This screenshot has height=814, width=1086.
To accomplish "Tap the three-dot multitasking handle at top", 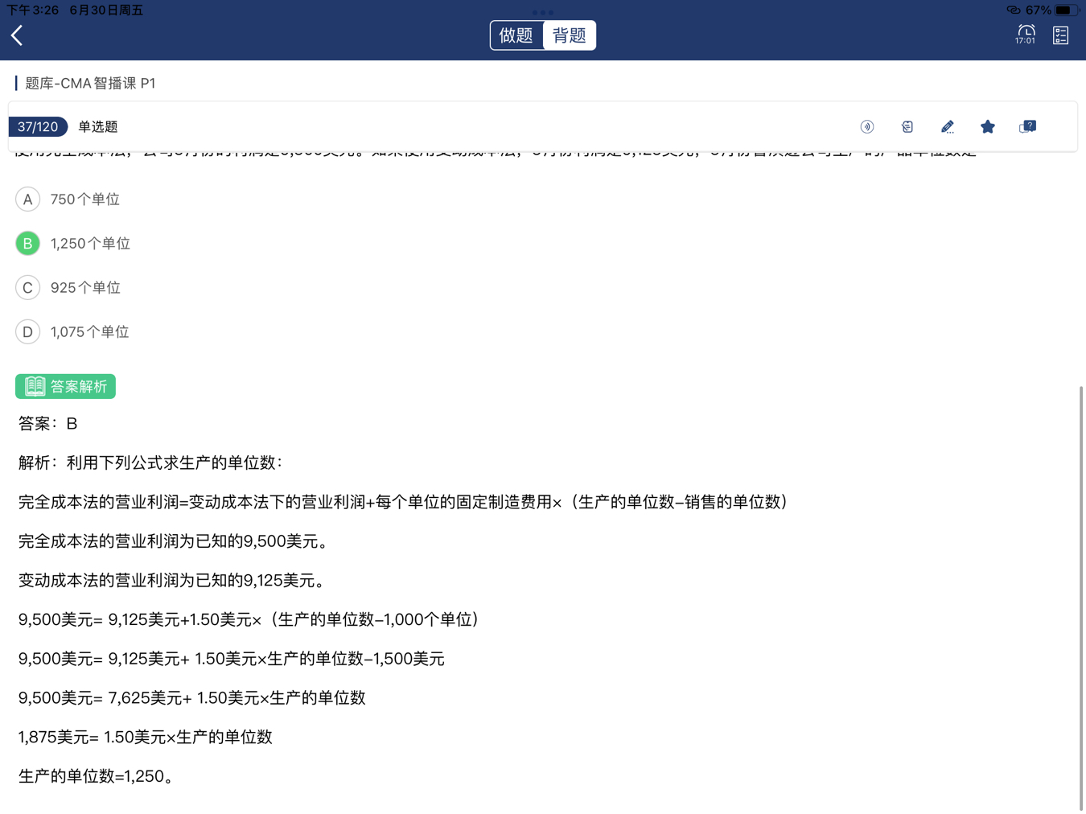I will (543, 12).
